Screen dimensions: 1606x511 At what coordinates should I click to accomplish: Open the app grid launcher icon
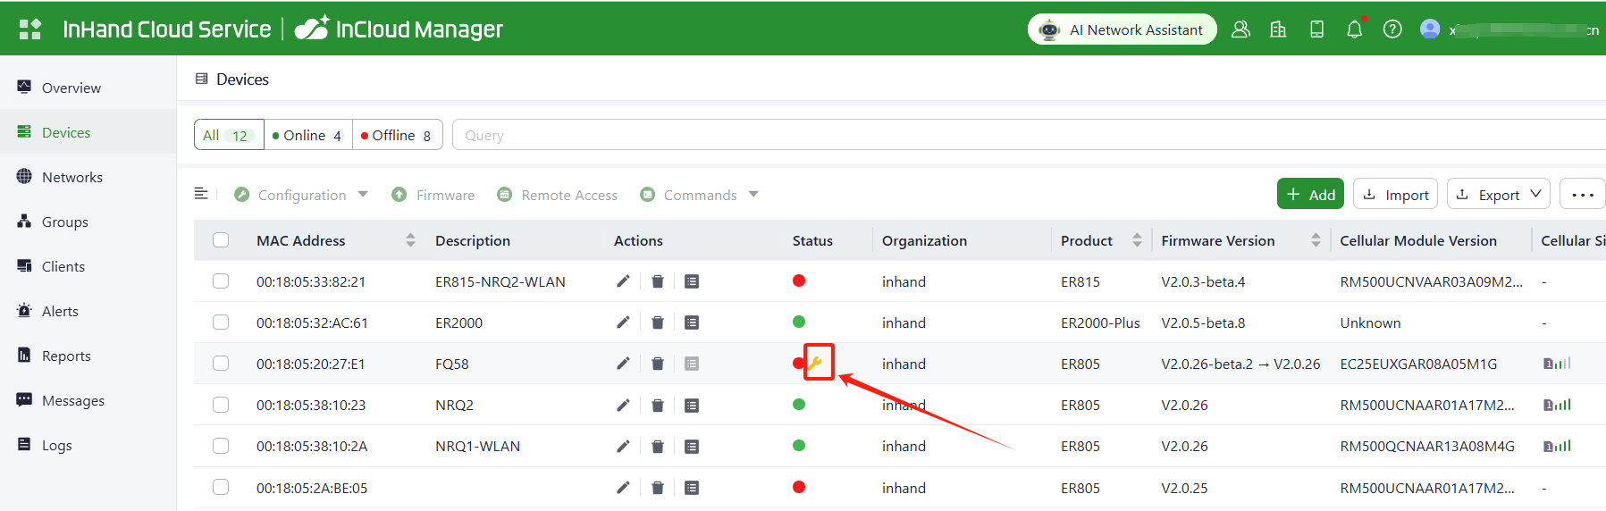click(x=30, y=29)
